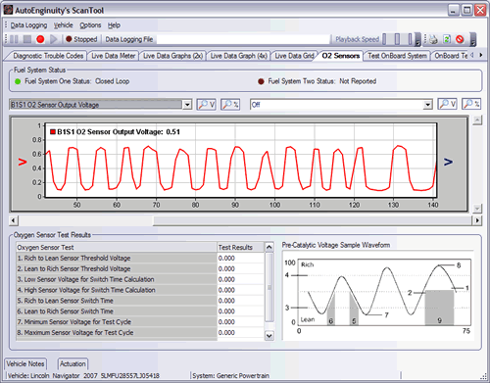Select row 8. Maximum Sensor Voltage for Test Cycle
The image size is (490, 383).
coord(140,333)
